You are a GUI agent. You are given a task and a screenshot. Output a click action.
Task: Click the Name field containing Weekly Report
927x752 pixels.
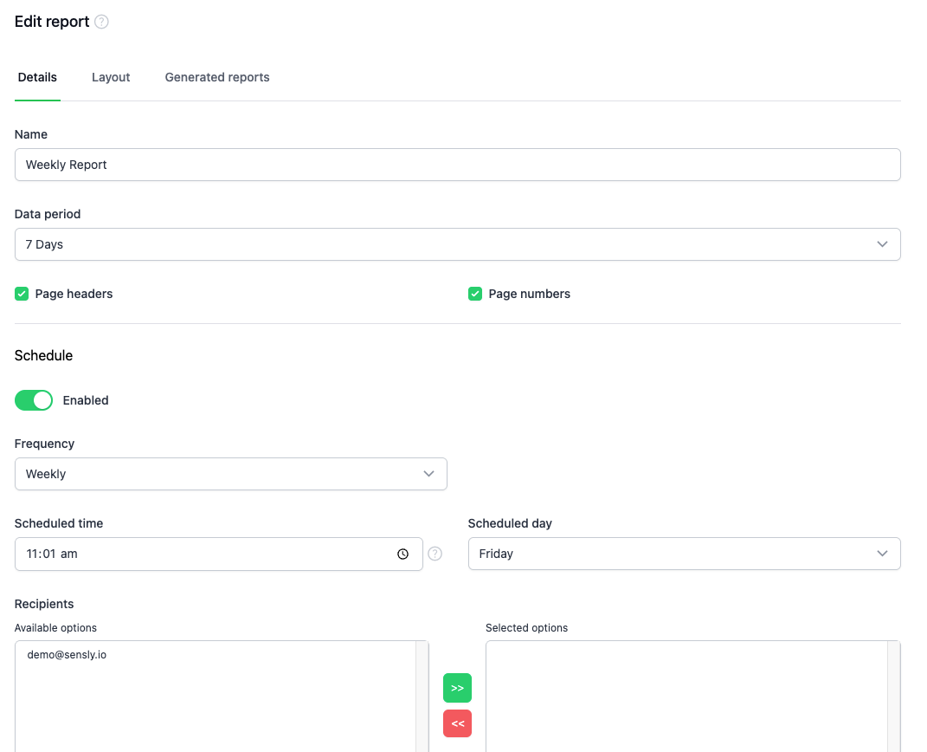(x=457, y=165)
